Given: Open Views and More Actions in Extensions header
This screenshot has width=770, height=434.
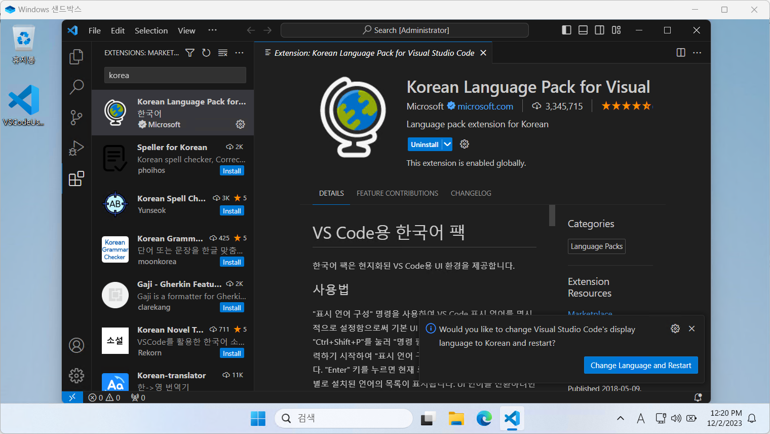Looking at the screenshot, I should pos(239,53).
